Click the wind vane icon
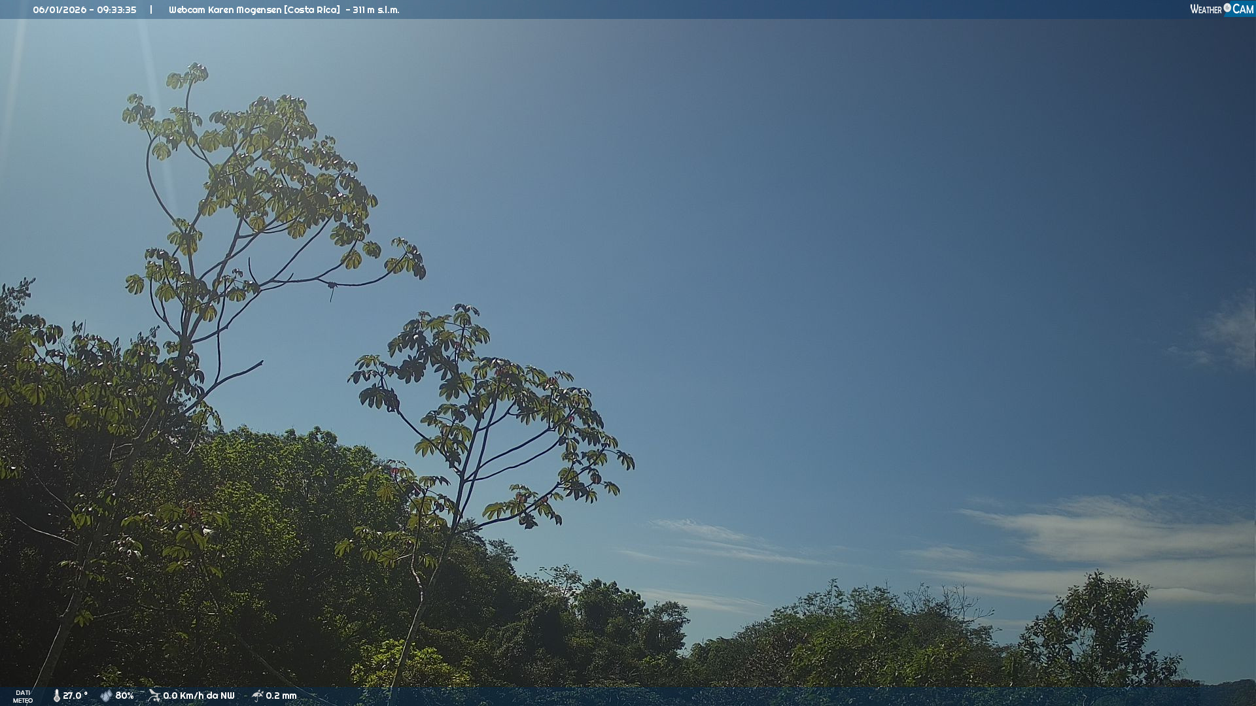Screen dimensions: 1256x706 pos(154,696)
